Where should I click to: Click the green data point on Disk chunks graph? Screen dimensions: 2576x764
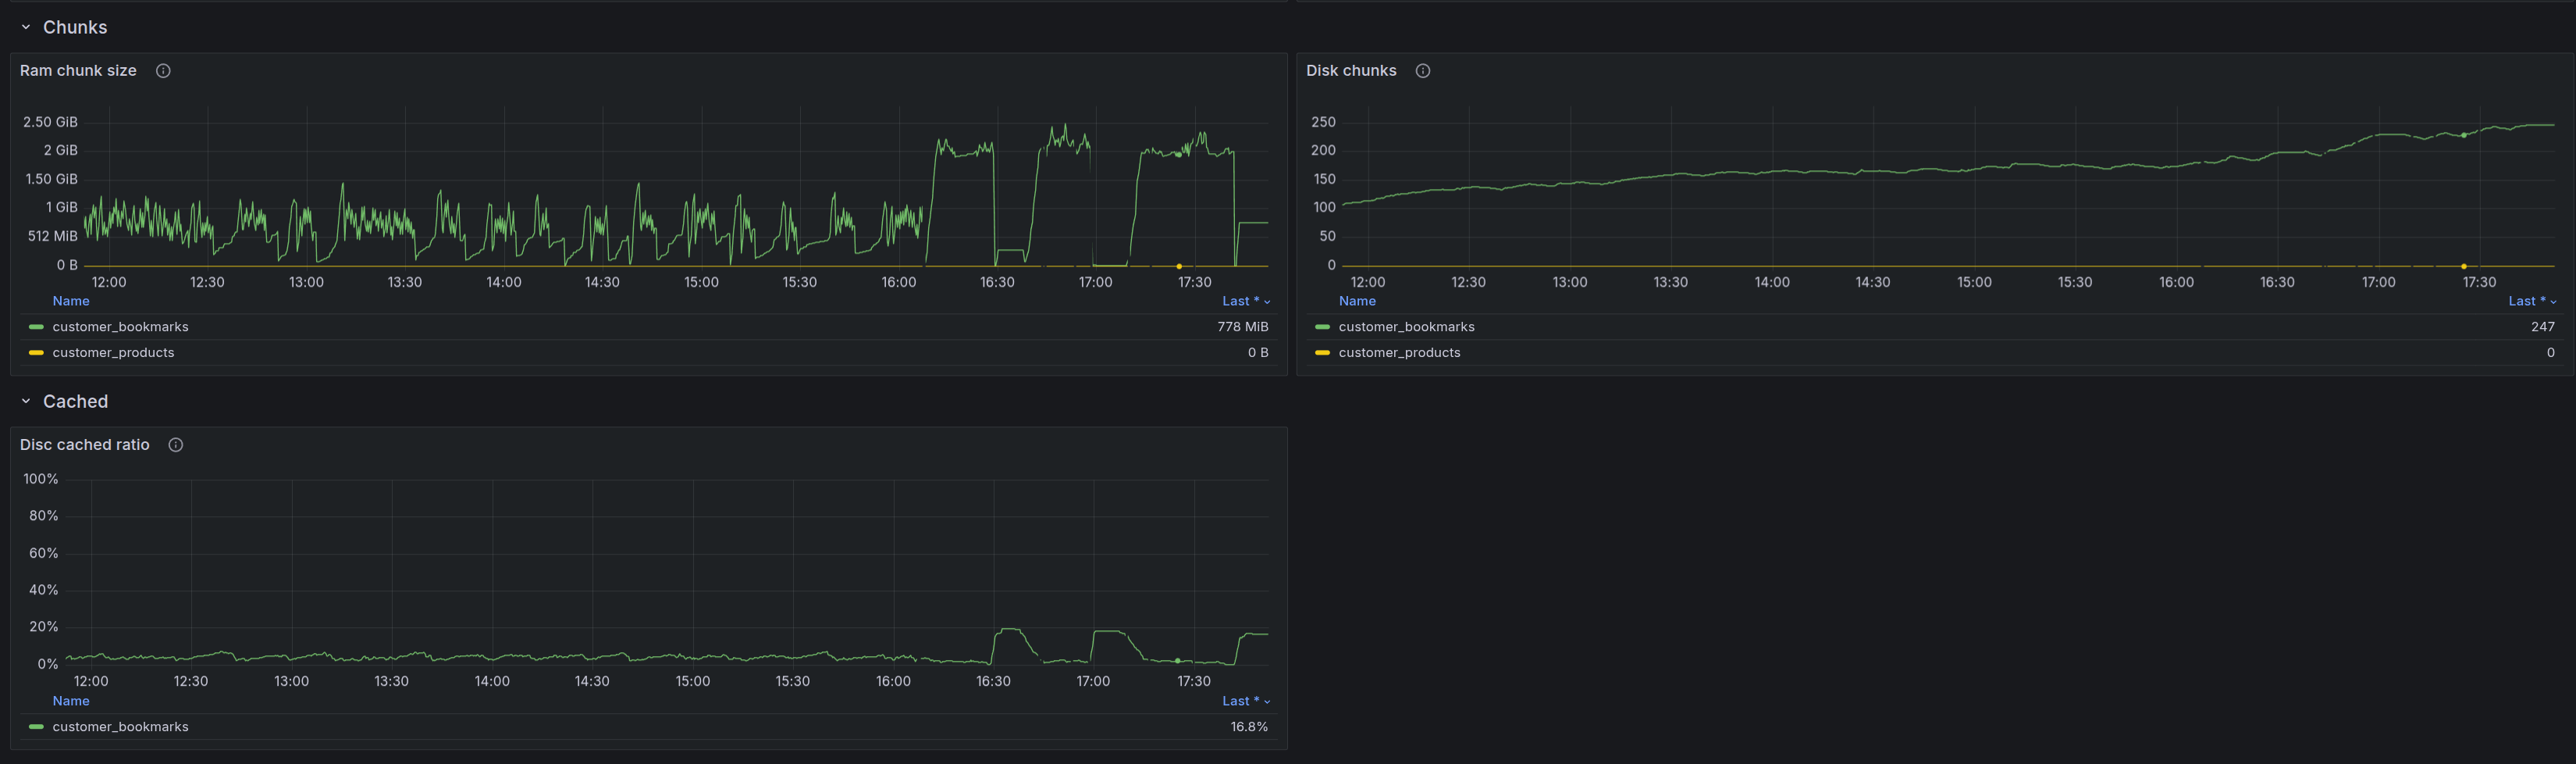click(x=2463, y=134)
